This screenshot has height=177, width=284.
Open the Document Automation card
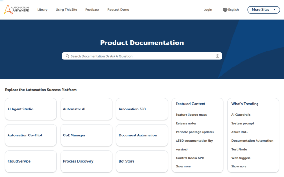pyautogui.click(x=142, y=135)
